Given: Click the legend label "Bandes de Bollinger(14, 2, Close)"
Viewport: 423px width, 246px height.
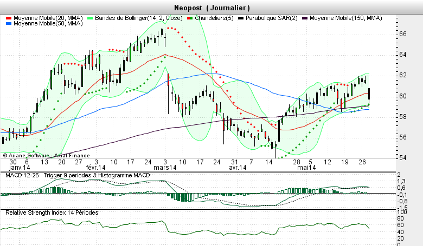Looking at the screenshot, I should pyautogui.click(x=139, y=18).
